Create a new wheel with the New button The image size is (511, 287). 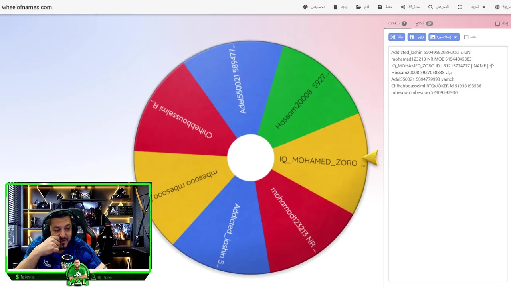[341, 7]
